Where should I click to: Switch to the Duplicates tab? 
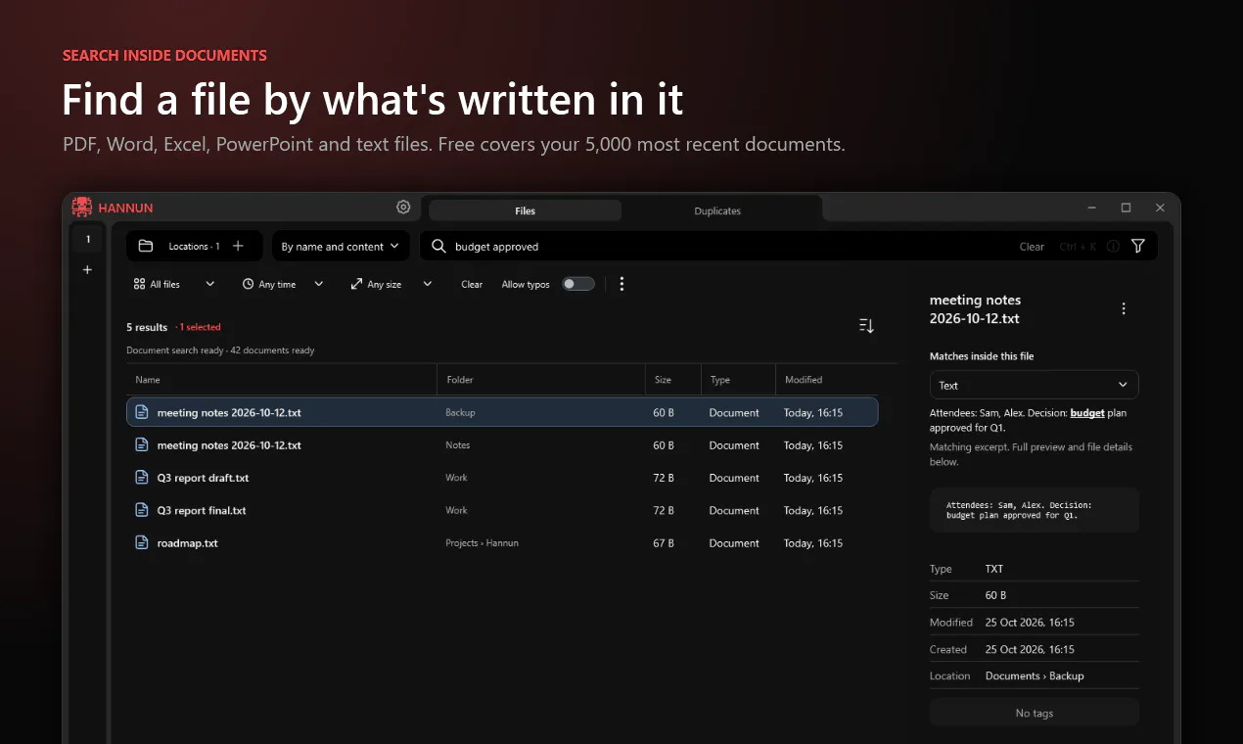717,210
